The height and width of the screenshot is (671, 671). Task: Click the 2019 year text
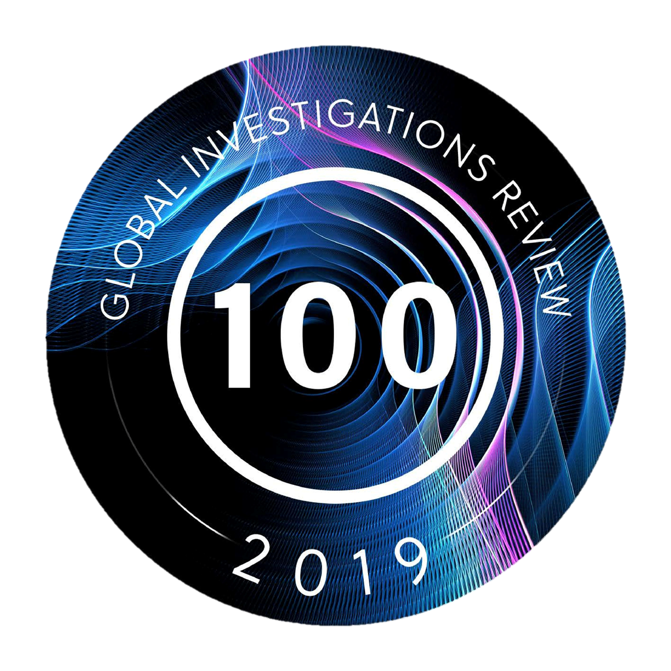coord(331,565)
